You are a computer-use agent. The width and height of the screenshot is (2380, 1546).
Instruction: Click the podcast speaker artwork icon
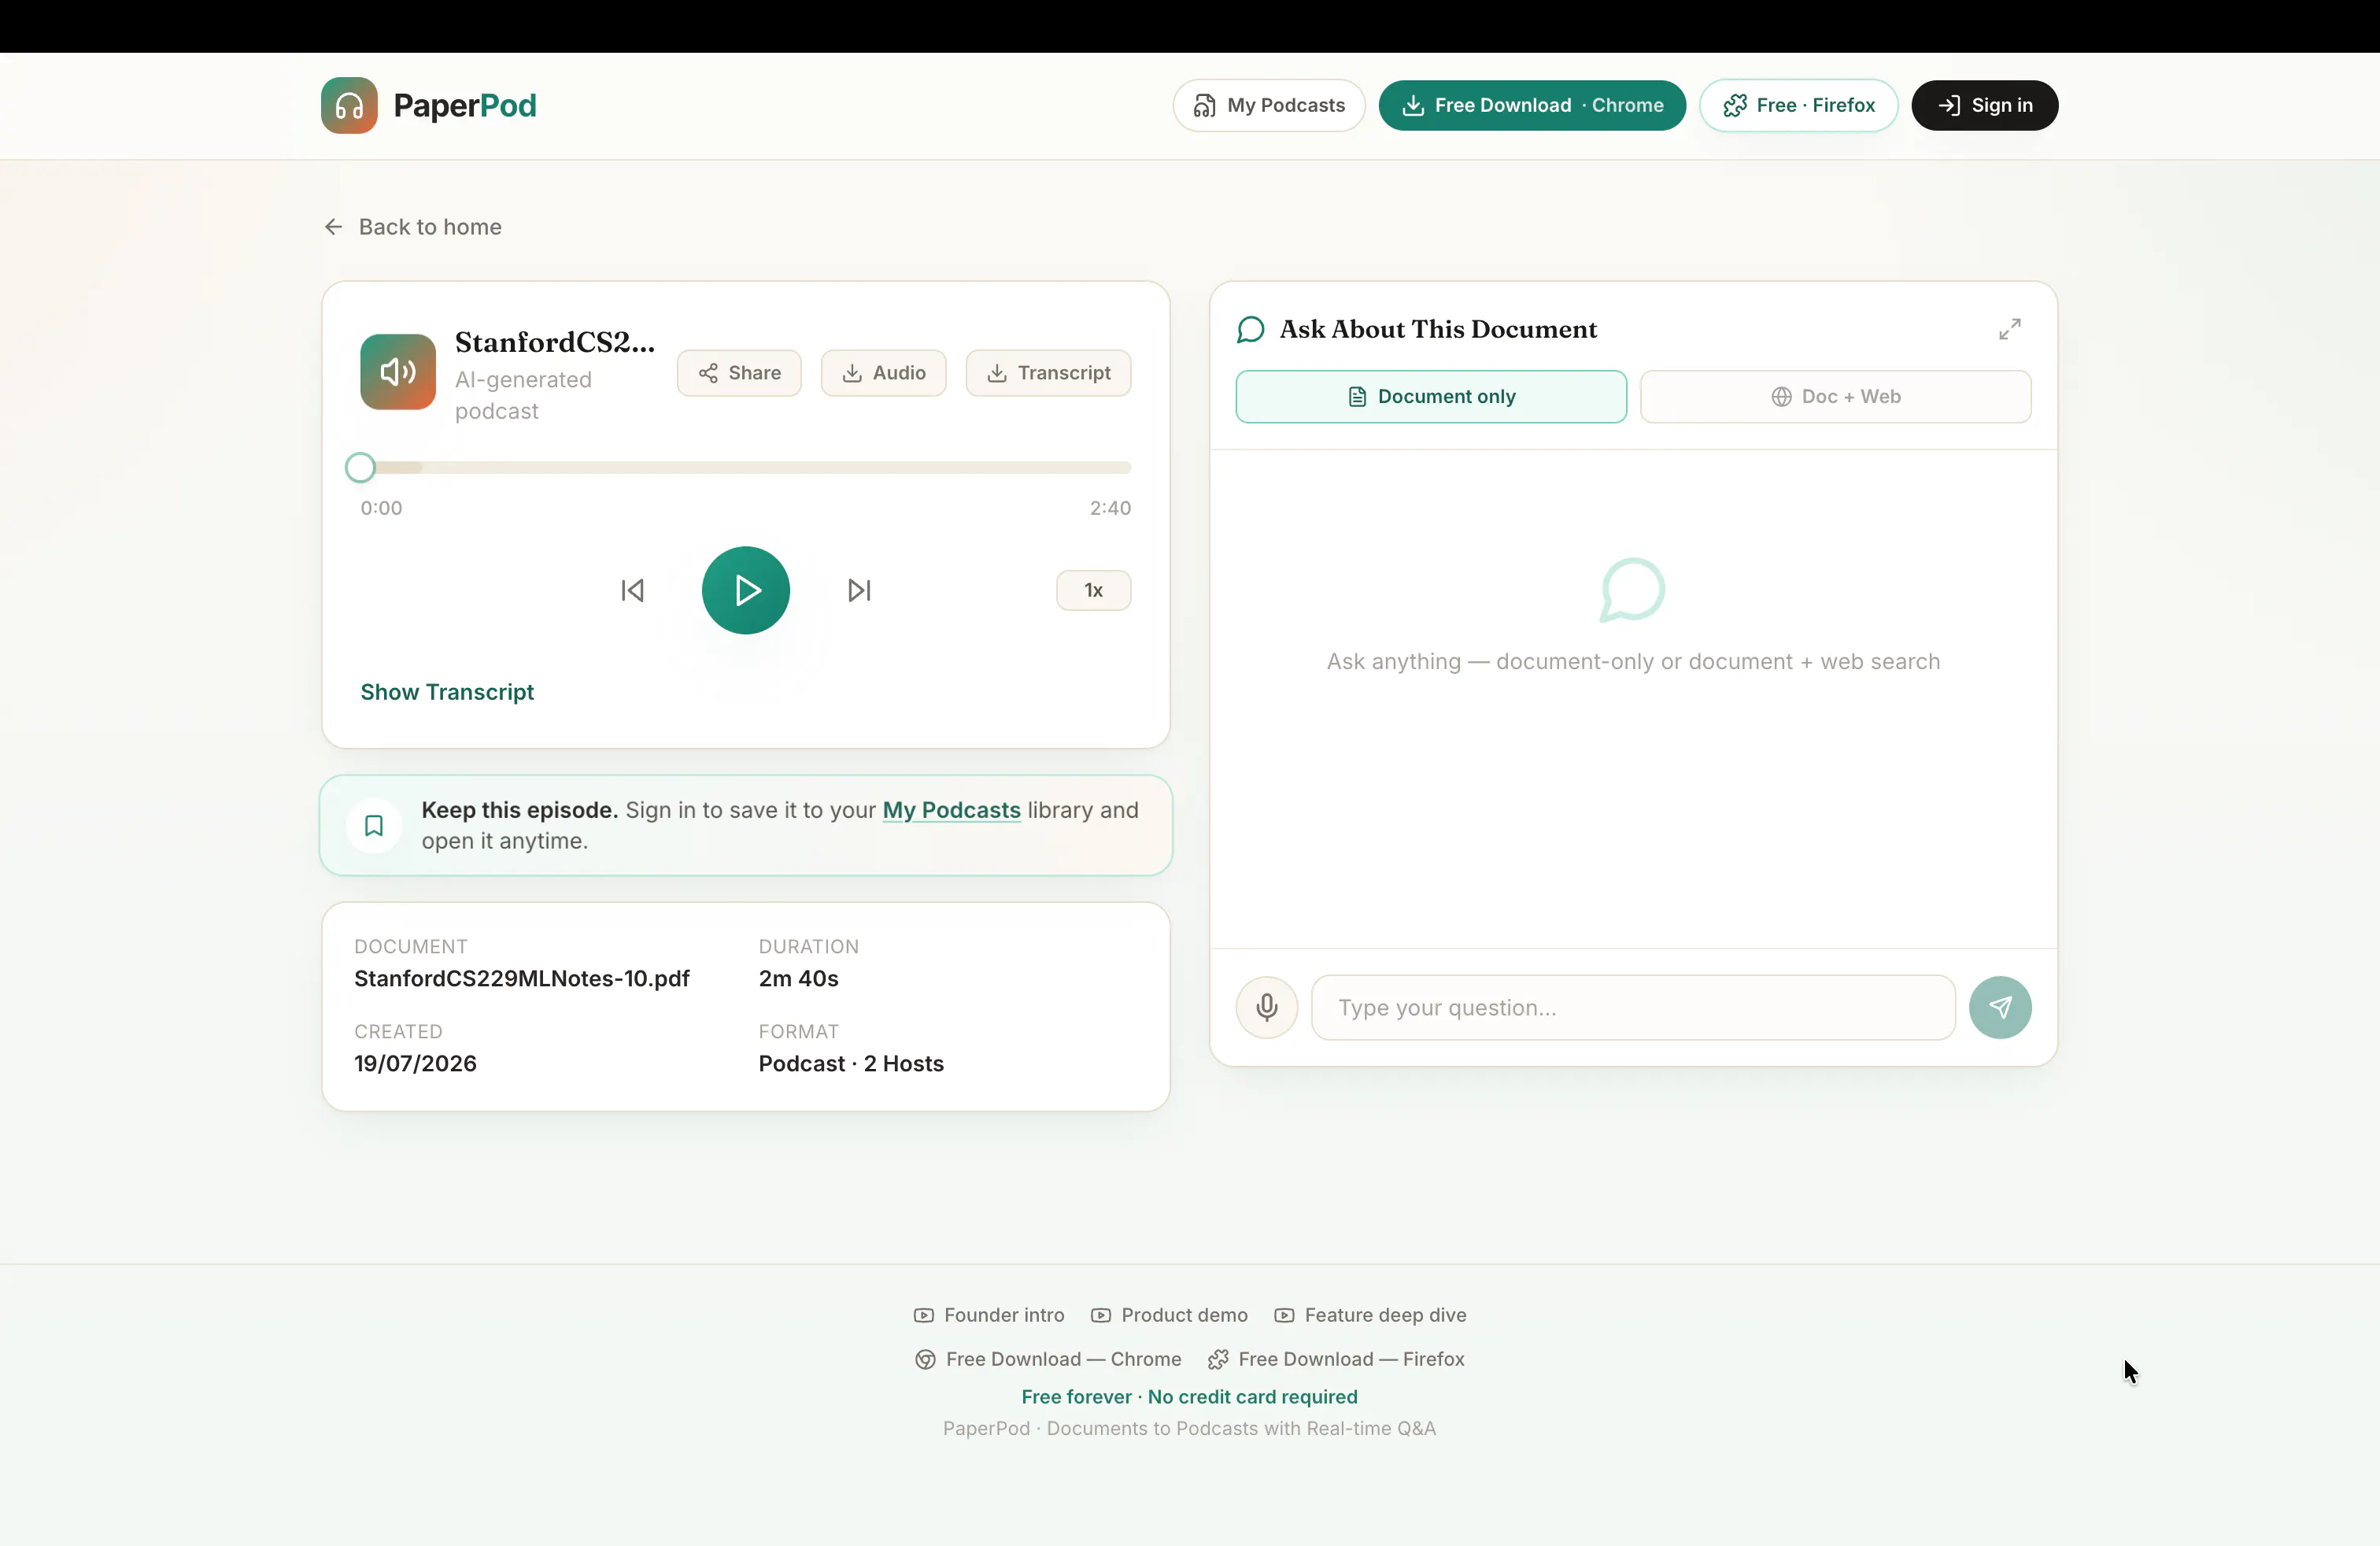point(398,372)
